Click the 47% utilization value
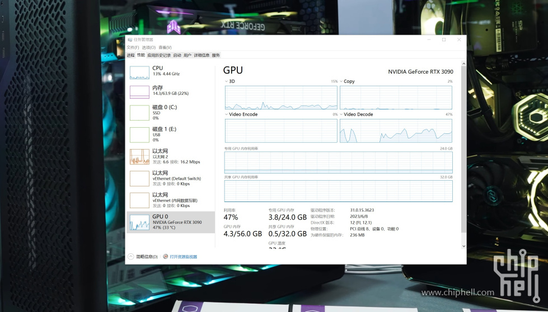 (231, 218)
